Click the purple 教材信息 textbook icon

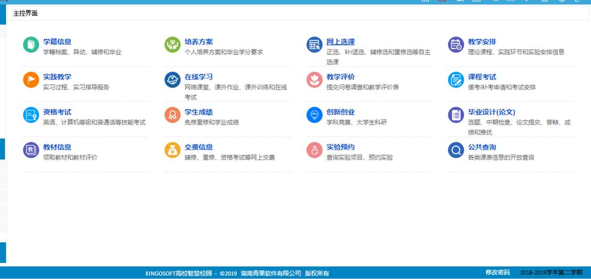(x=31, y=150)
